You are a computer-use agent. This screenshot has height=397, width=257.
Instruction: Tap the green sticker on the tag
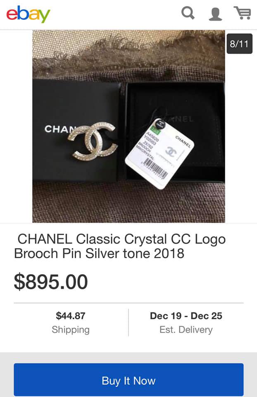pos(156,132)
